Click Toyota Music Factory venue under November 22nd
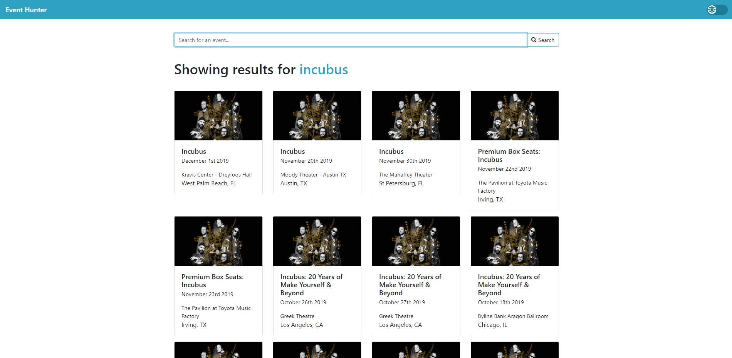The width and height of the screenshot is (732, 358). [512, 187]
